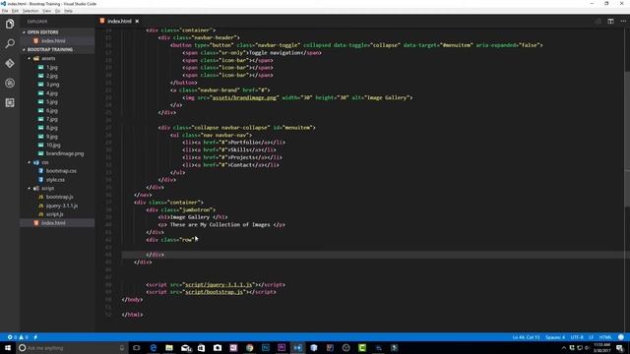Open the editor more actions ellipsis menu
This screenshot has height=354, width=630.
coord(623,22)
